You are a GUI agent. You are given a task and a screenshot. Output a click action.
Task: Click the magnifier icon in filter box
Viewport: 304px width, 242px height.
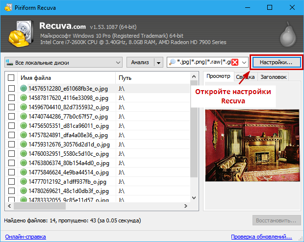point(172,62)
